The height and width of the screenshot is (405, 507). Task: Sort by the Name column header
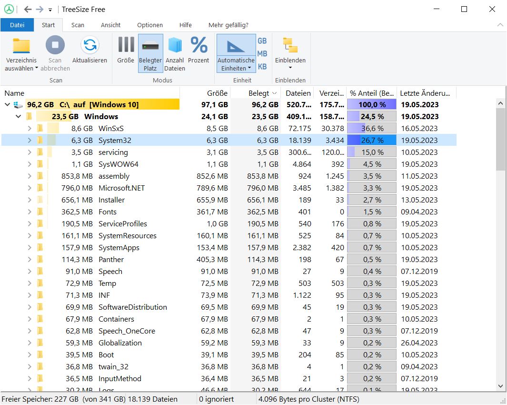(x=90, y=93)
